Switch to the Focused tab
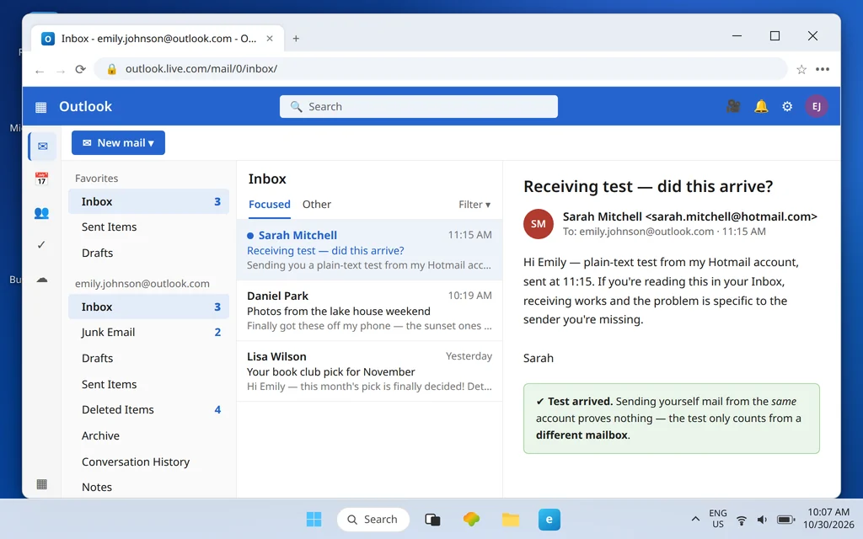The width and height of the screenshot is (863, 539). coord(270,204)
